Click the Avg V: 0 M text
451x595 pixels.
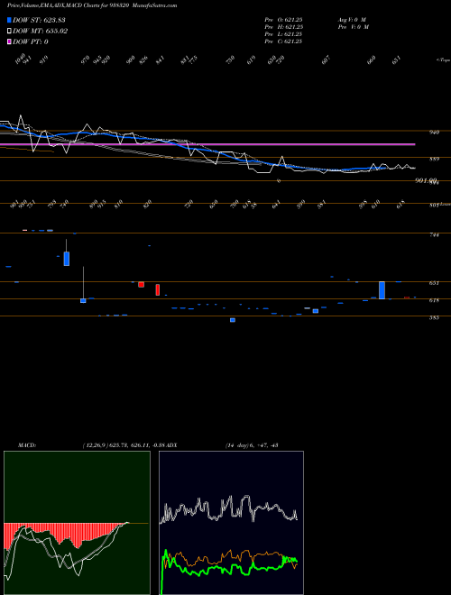pyautogui.click(x=352, y=20)
